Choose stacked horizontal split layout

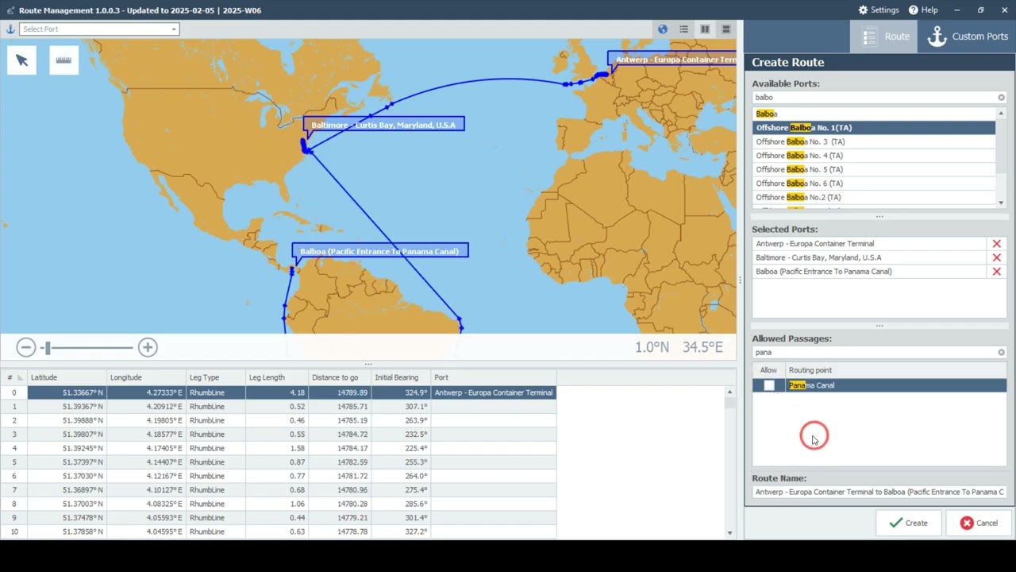point(725,29)
